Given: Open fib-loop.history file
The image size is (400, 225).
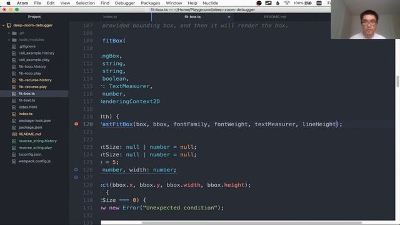Looking at the screenshot, I should [32, 67].
